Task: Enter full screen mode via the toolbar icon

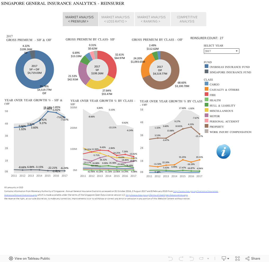Action: tap(237, 258)
